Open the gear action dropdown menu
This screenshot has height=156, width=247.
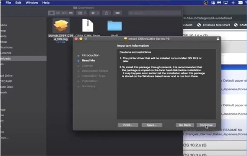tap(94, 13)
